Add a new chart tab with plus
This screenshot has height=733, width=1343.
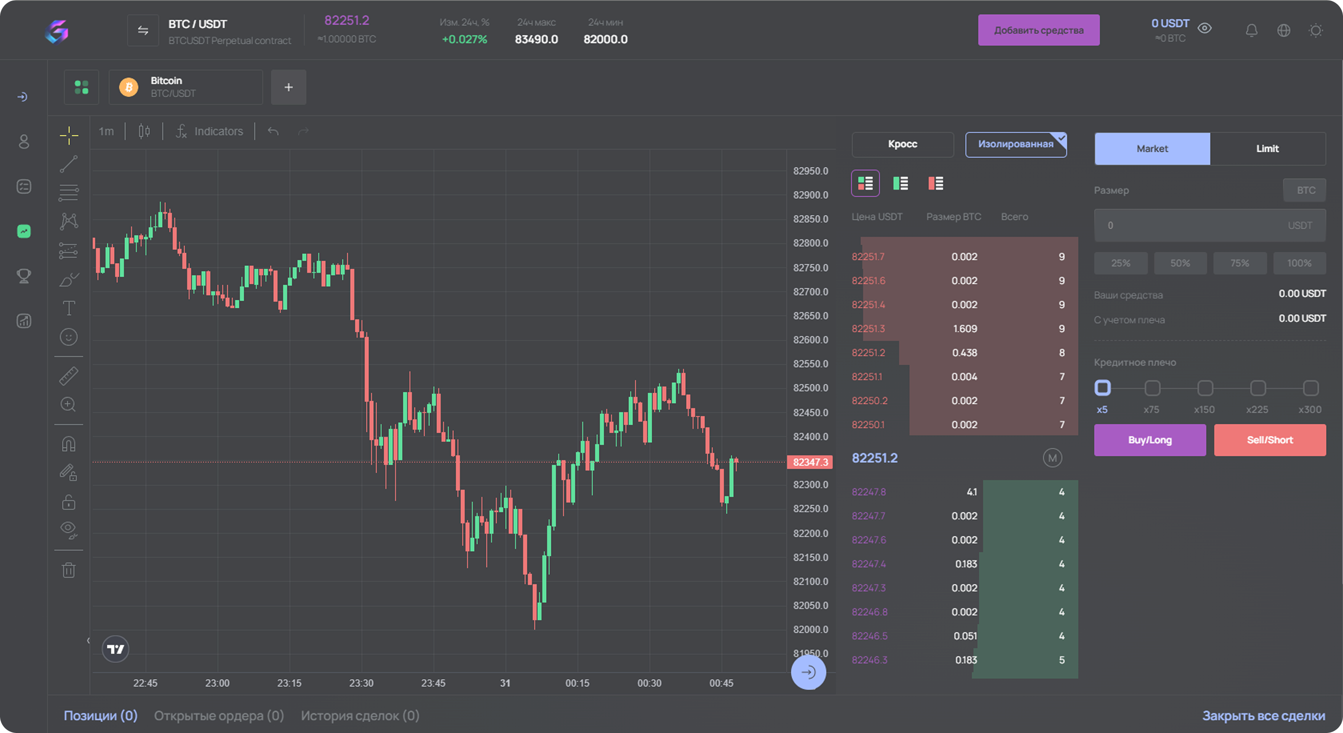click(288, 87)
